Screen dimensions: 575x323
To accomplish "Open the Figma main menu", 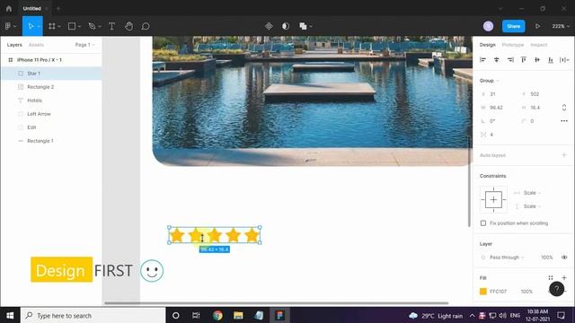I will 8,26.
